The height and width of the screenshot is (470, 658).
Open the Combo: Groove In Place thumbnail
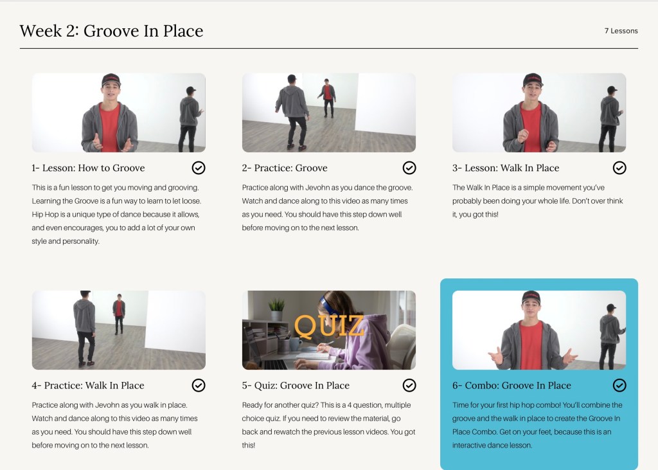[539, 330]
